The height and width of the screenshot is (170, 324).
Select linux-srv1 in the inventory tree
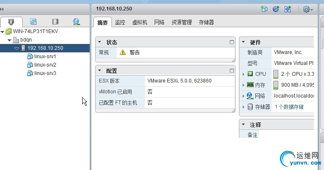pos(45,57)
